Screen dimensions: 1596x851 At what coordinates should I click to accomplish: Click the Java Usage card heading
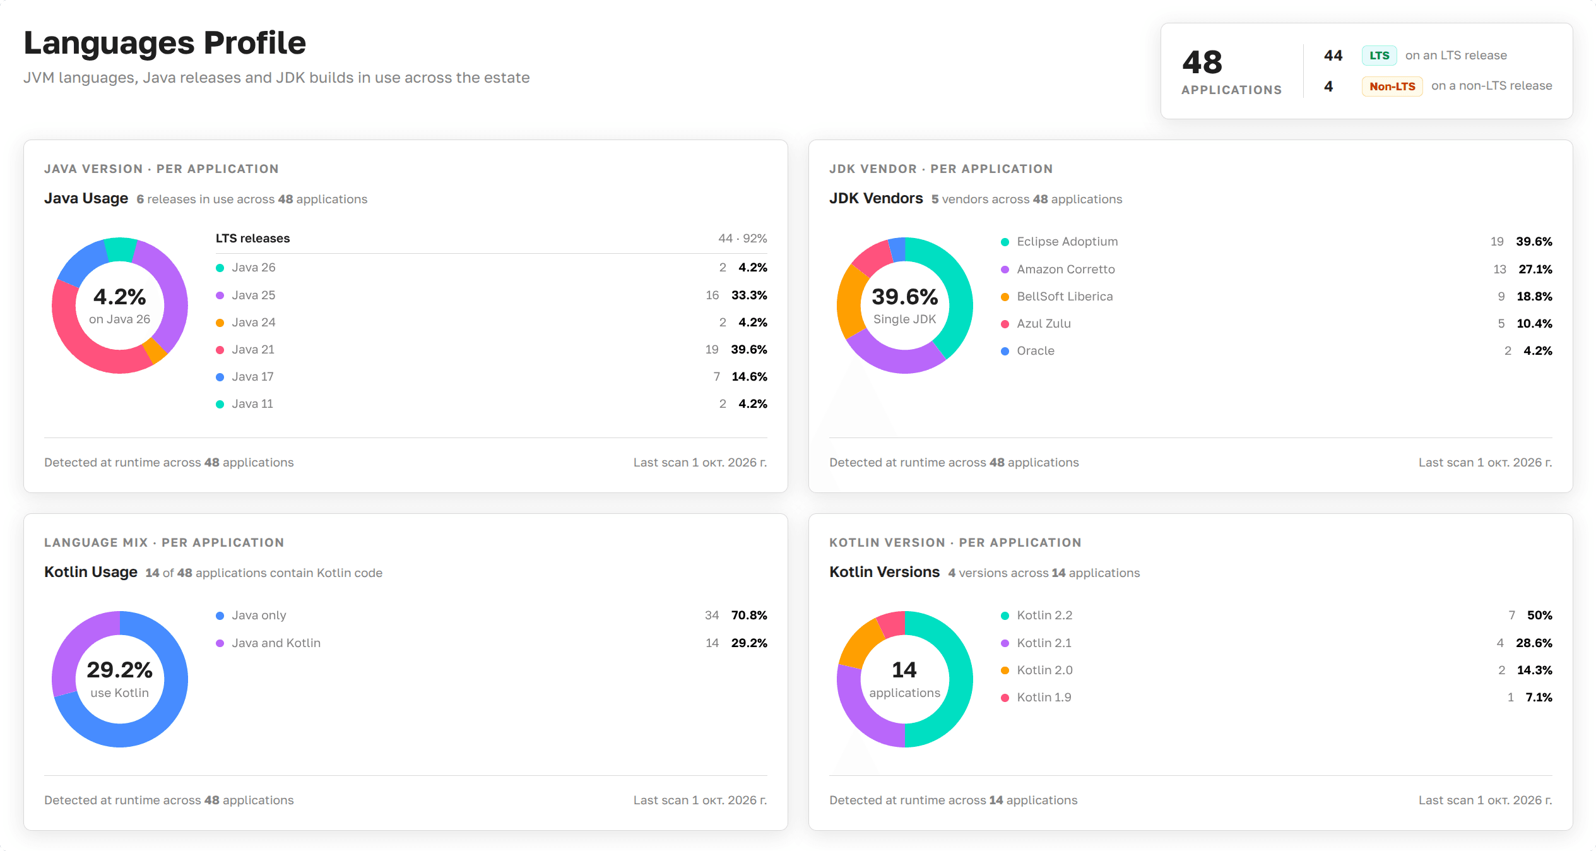pyautogui.click(x=86, y=199)
